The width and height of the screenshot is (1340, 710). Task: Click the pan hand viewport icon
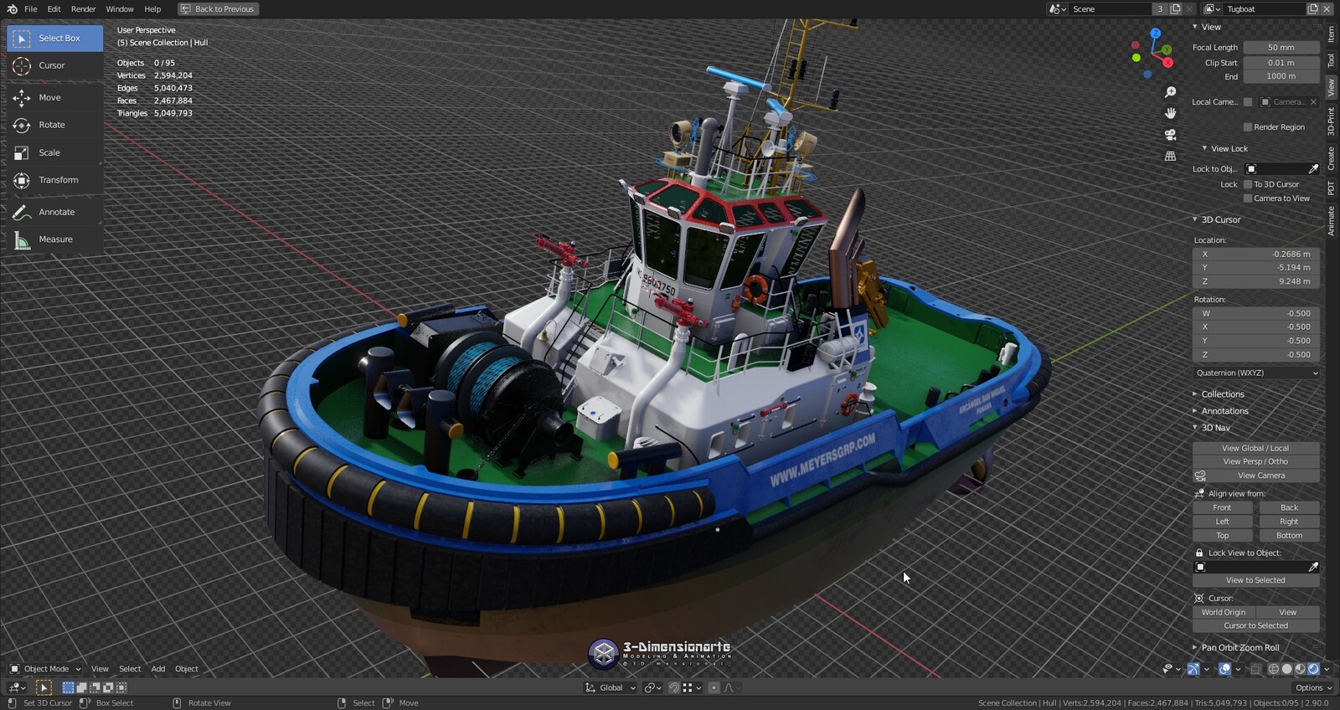1171,113
